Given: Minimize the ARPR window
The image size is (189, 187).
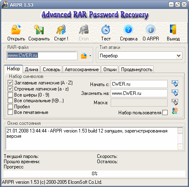Looking at the screenshot, I should pyautogui.click(x=171, y=4).
